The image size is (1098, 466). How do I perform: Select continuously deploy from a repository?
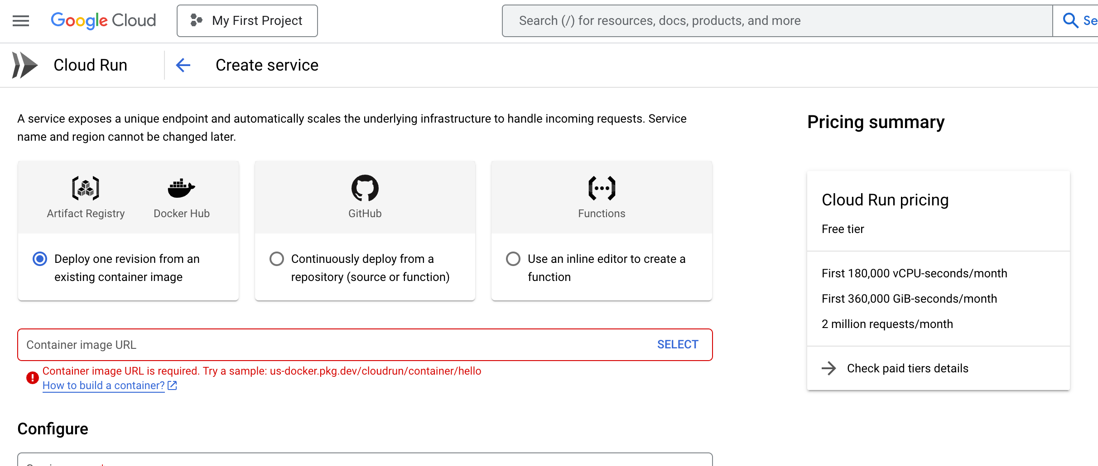[x=277, y=259]
